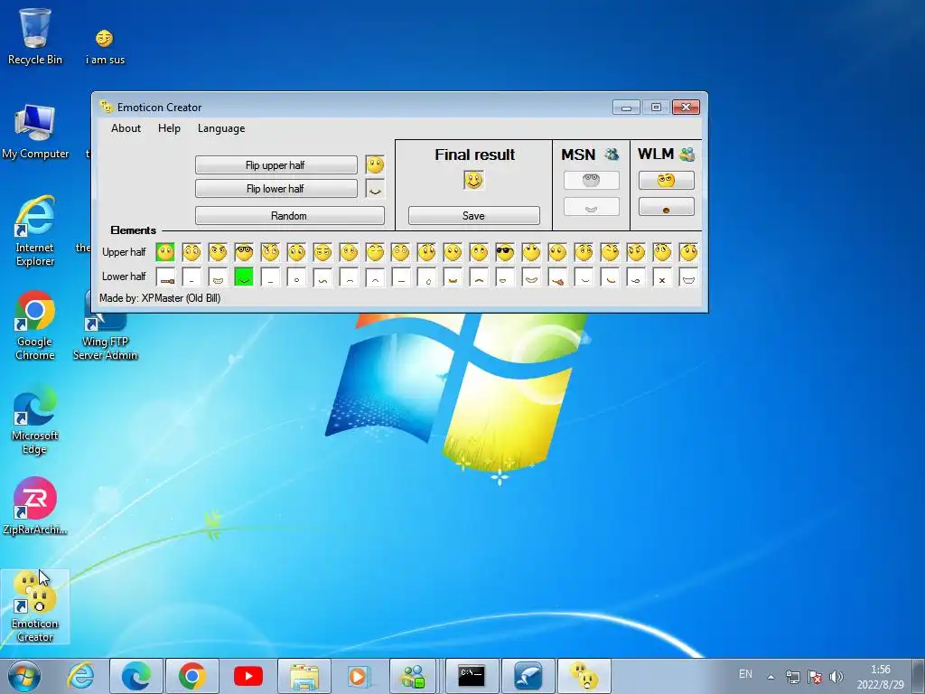
Task: Choose the upper half face wearing glasses
Action: [x=244, y=252]
